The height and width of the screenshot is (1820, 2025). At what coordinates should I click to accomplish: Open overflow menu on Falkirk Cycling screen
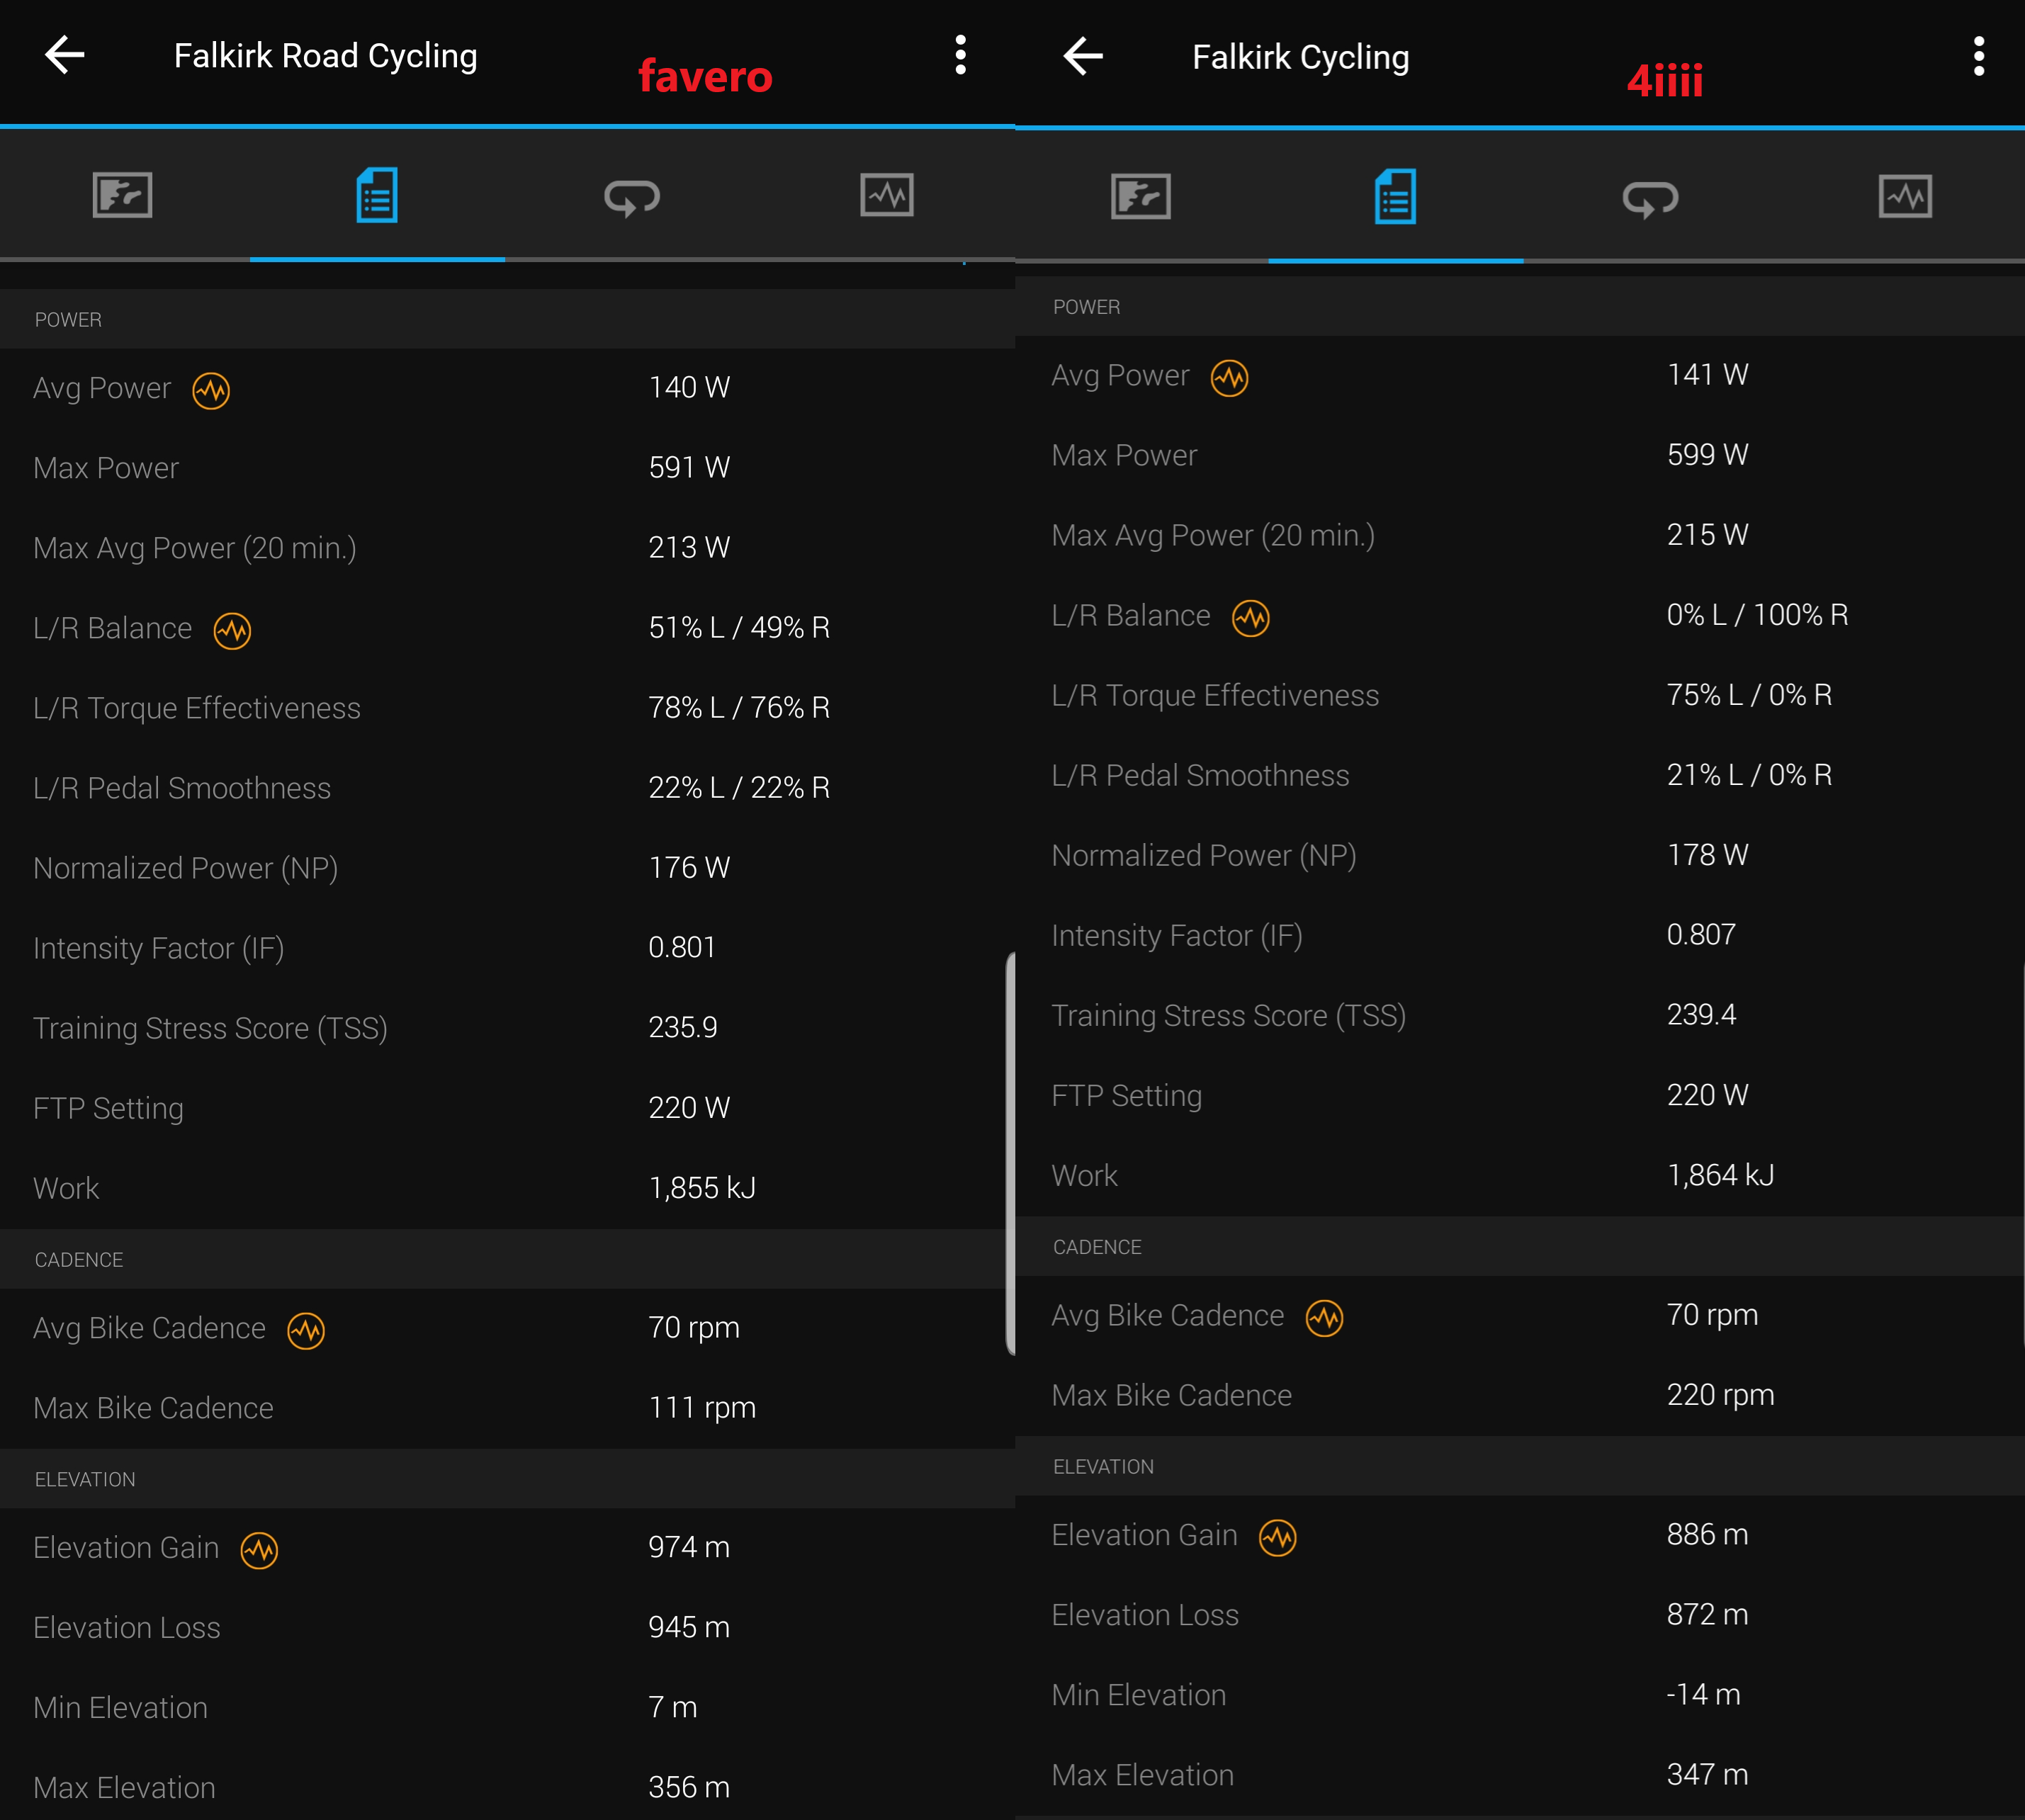(1978, 56)
